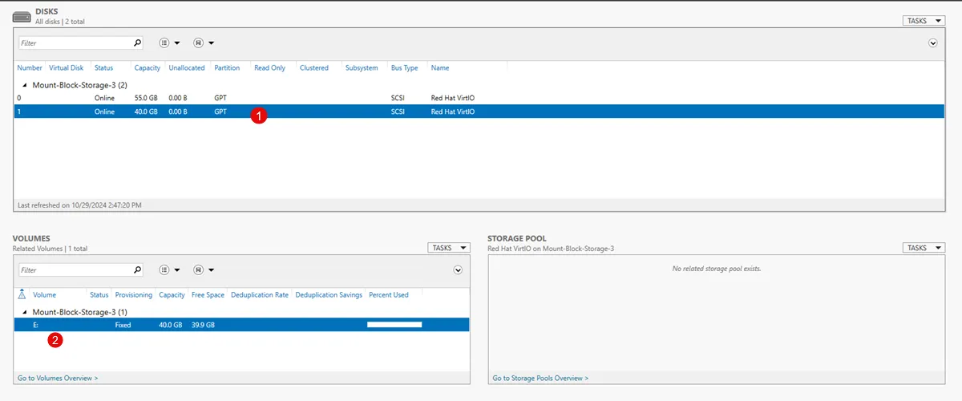Screen dimensions: 962x401
Task: Open Go to Volumes Overview link
Action: (x=58, y=378)
